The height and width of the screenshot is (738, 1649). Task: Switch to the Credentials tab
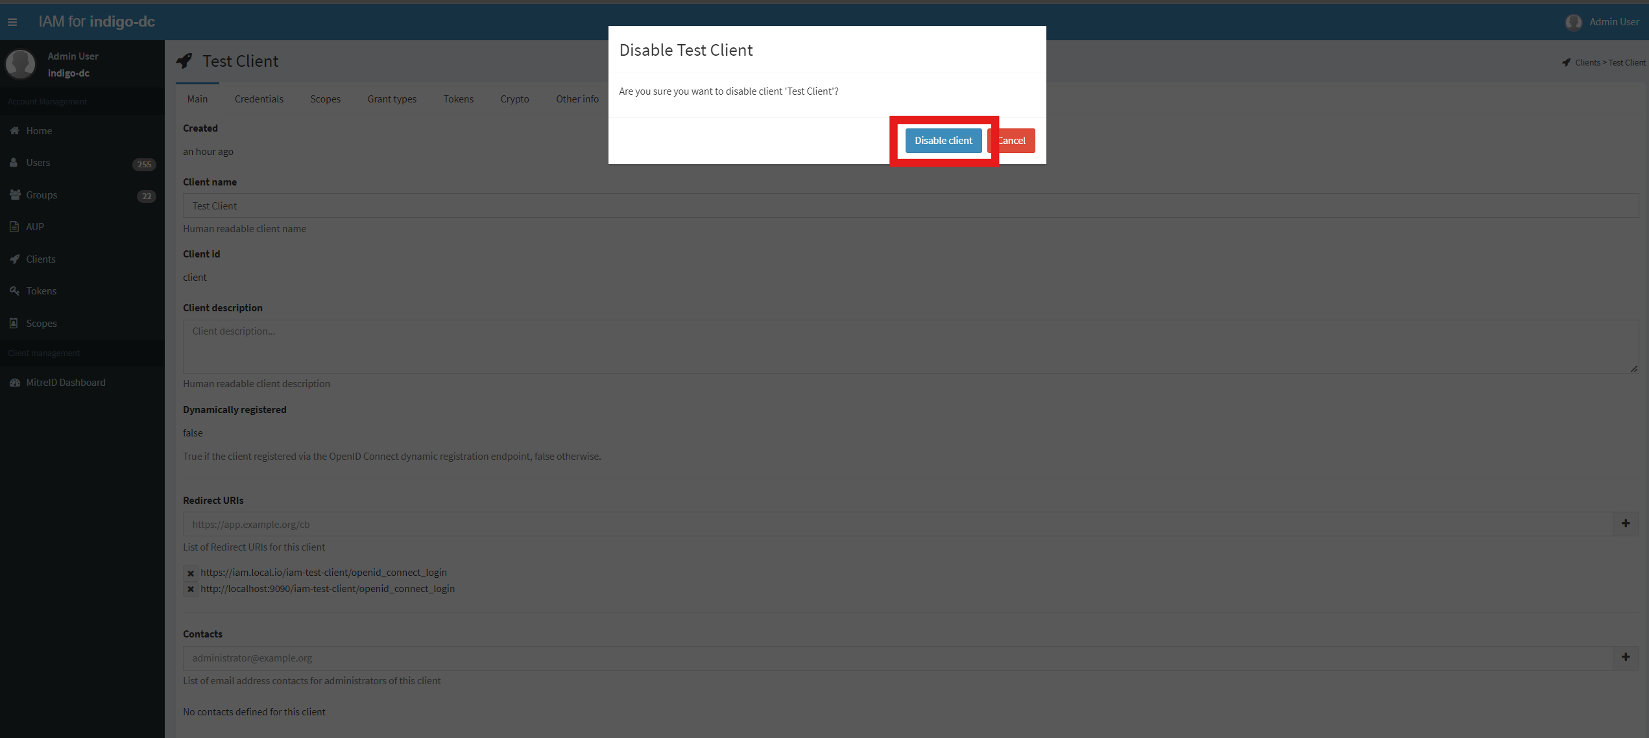pos(259,99)
